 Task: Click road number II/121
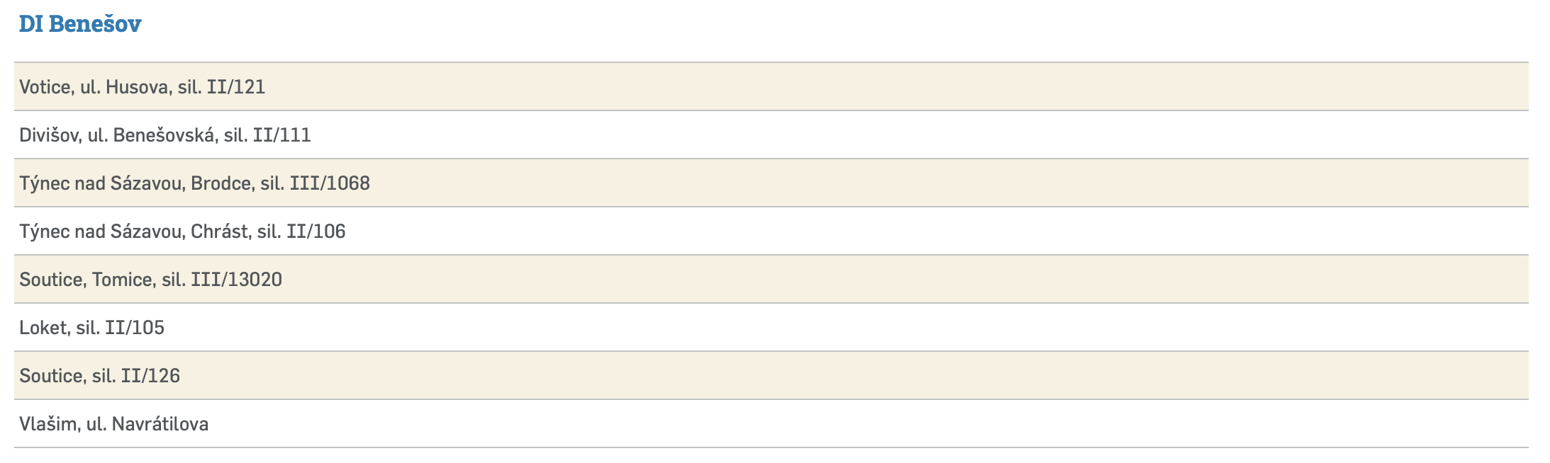pos(236,87)
